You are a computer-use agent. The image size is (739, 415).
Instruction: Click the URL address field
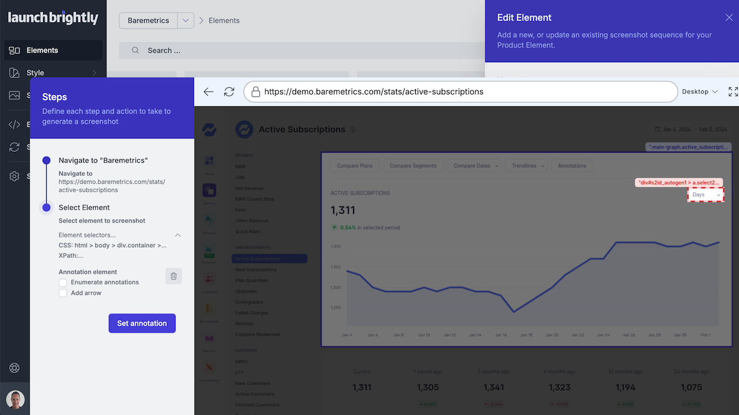pyautogui.click(x=462, y=92)
